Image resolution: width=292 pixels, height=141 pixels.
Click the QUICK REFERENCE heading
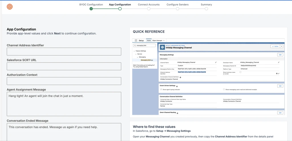coord(149,32)
